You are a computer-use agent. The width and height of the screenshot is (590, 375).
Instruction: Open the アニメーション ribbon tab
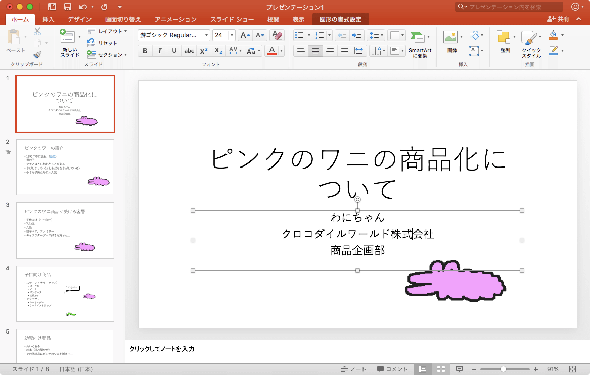point(175,19)
